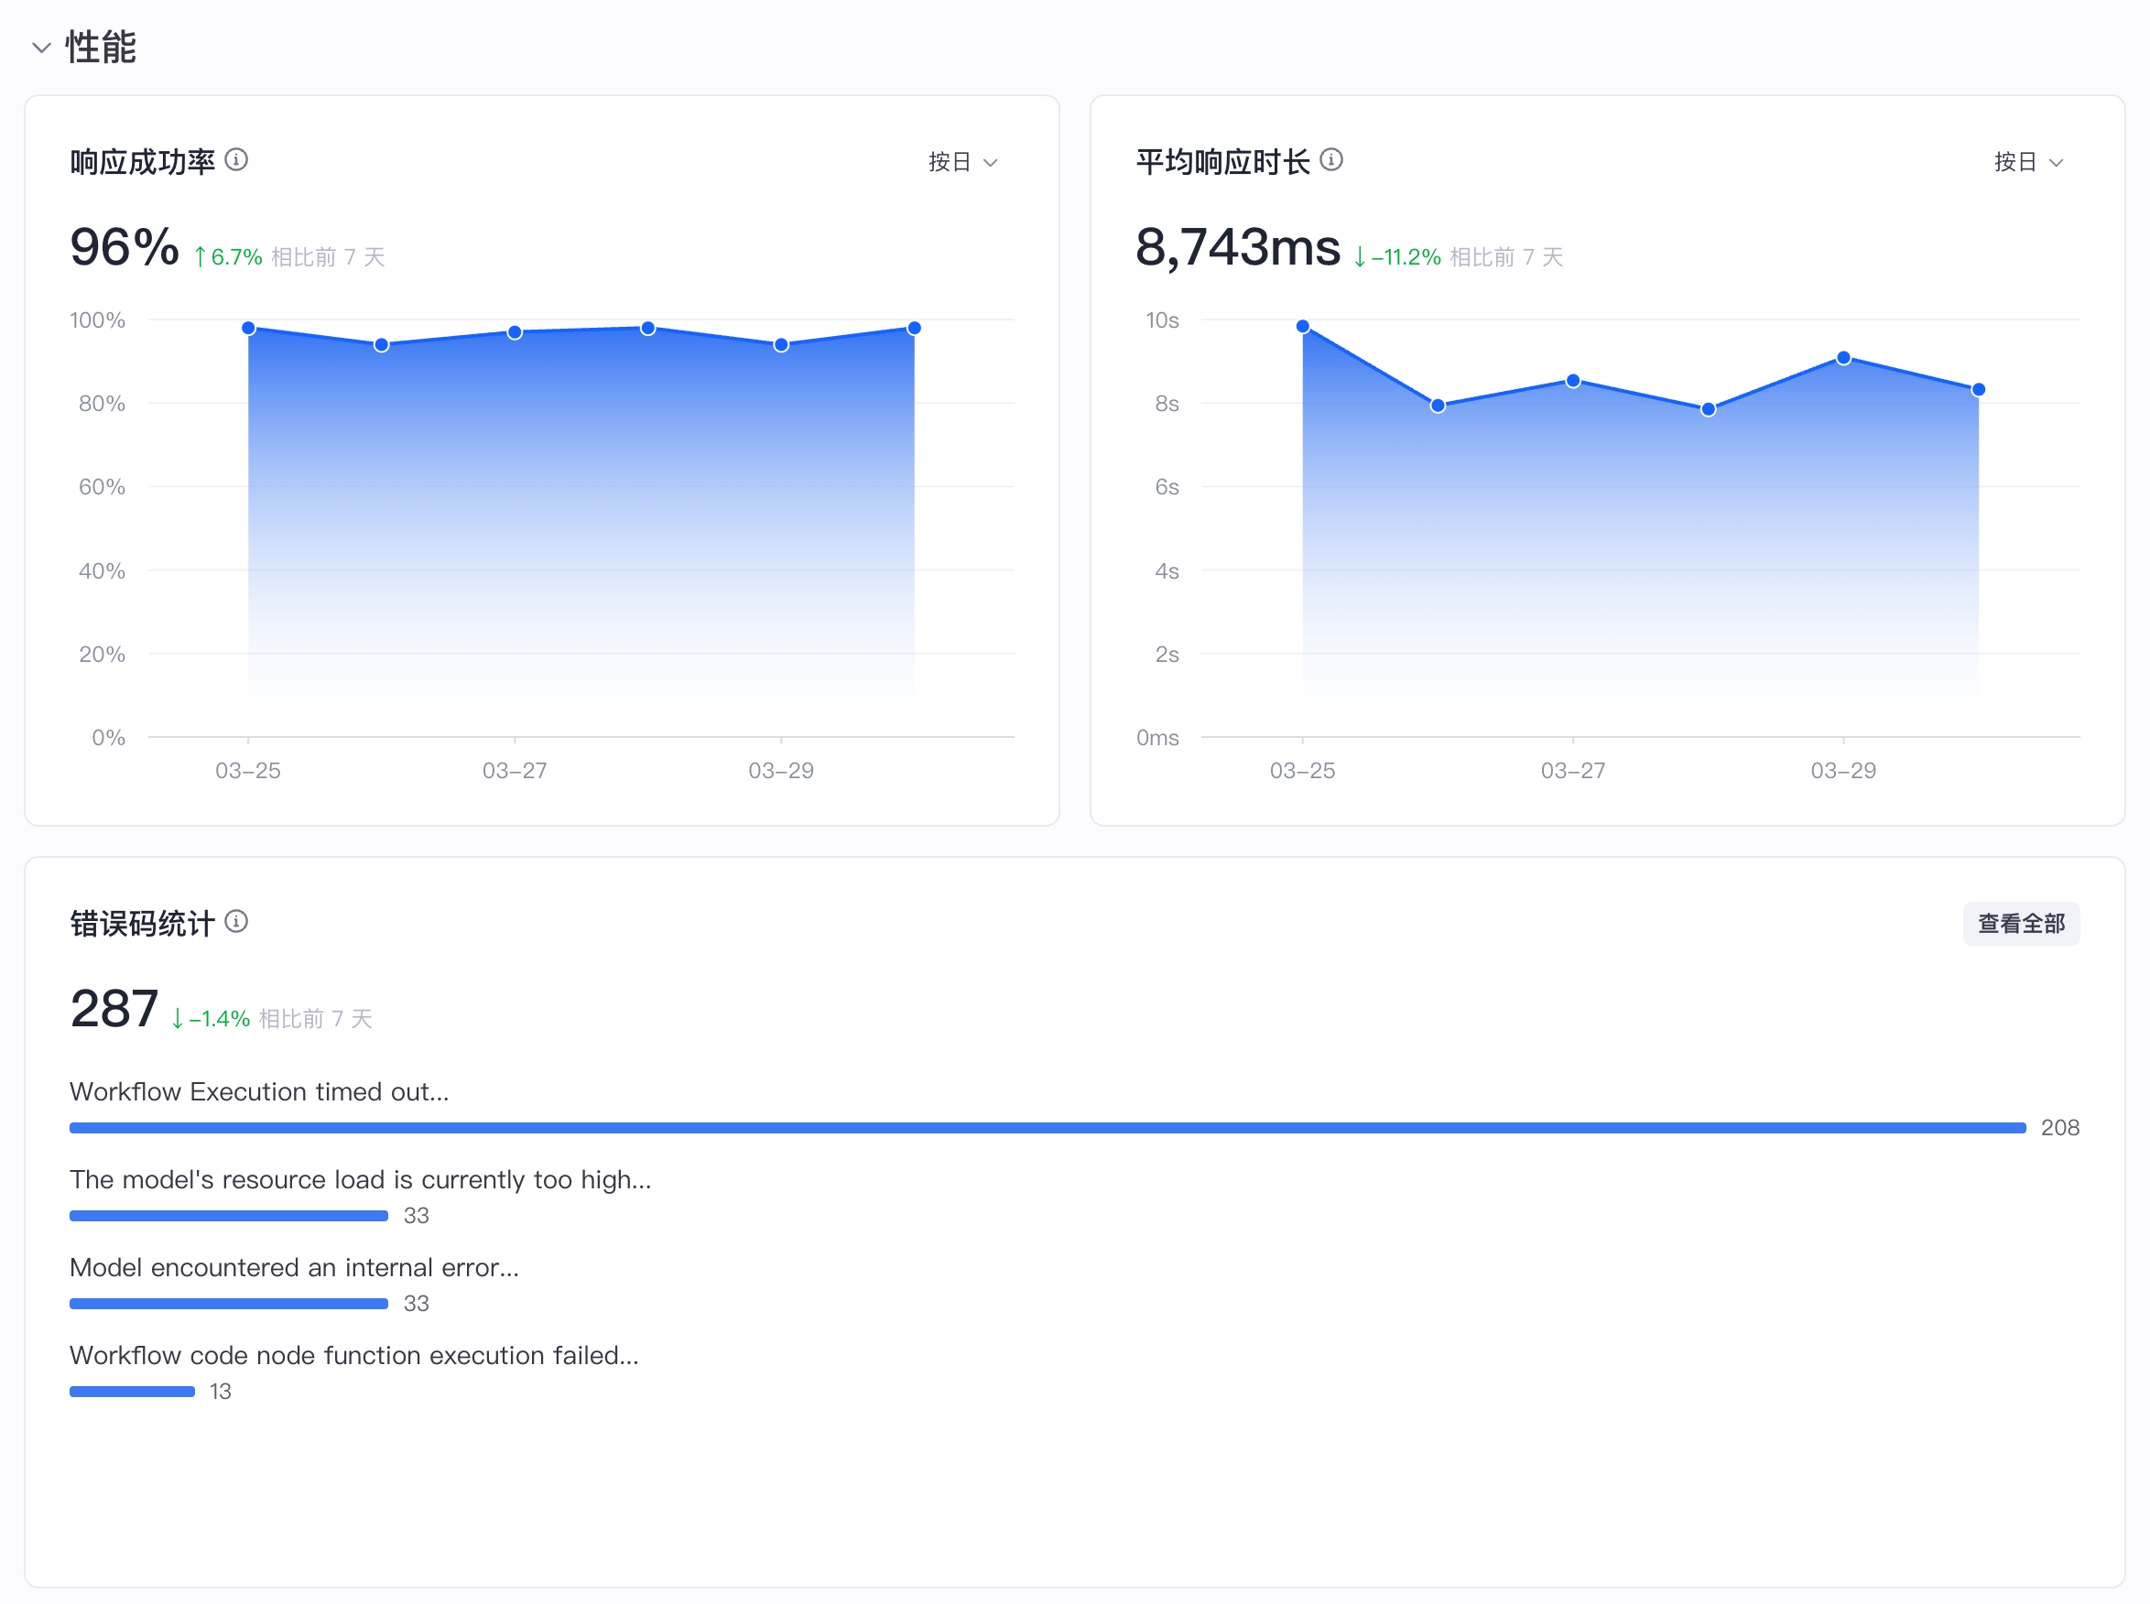Click last data point in response time chart
Screen dimensions: 2150x1604
click(x=1978, y=389)
